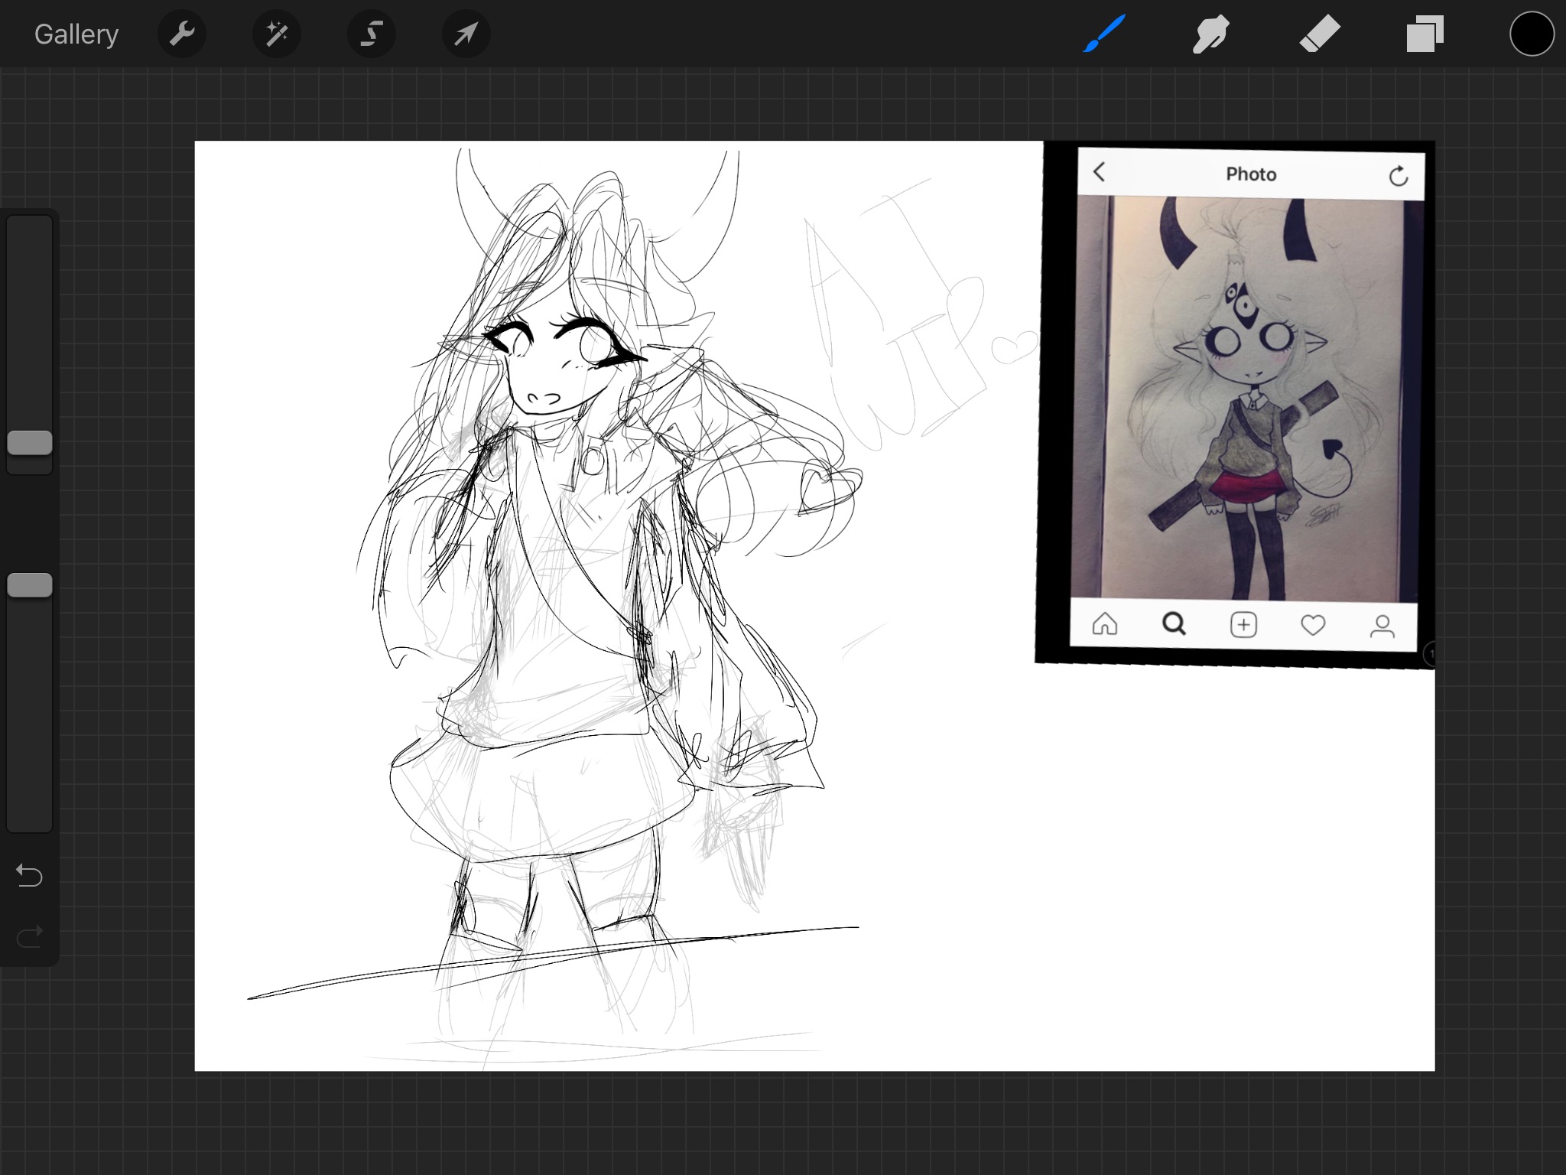This screenshot has height=1175, width=1566.
Task: Click the refresh icon in the Photo reference
Action: click(1399, 177)
